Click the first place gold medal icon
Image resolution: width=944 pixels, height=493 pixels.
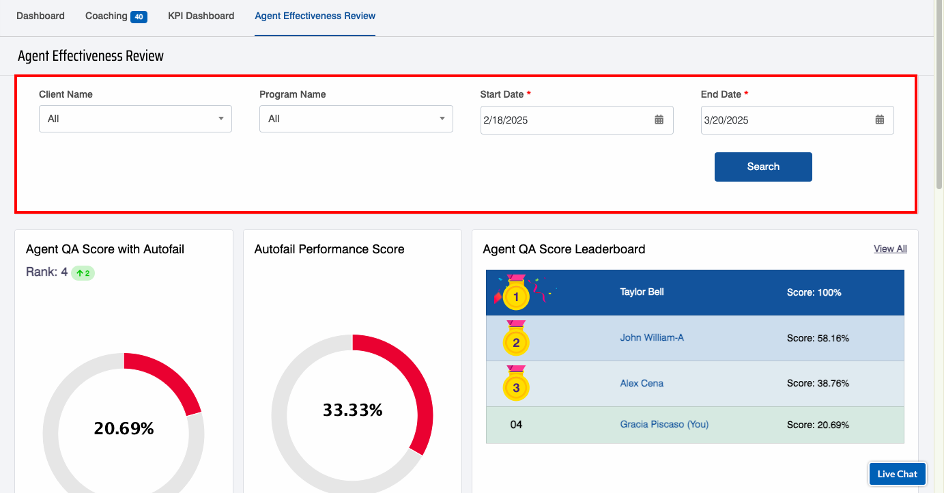516,296
